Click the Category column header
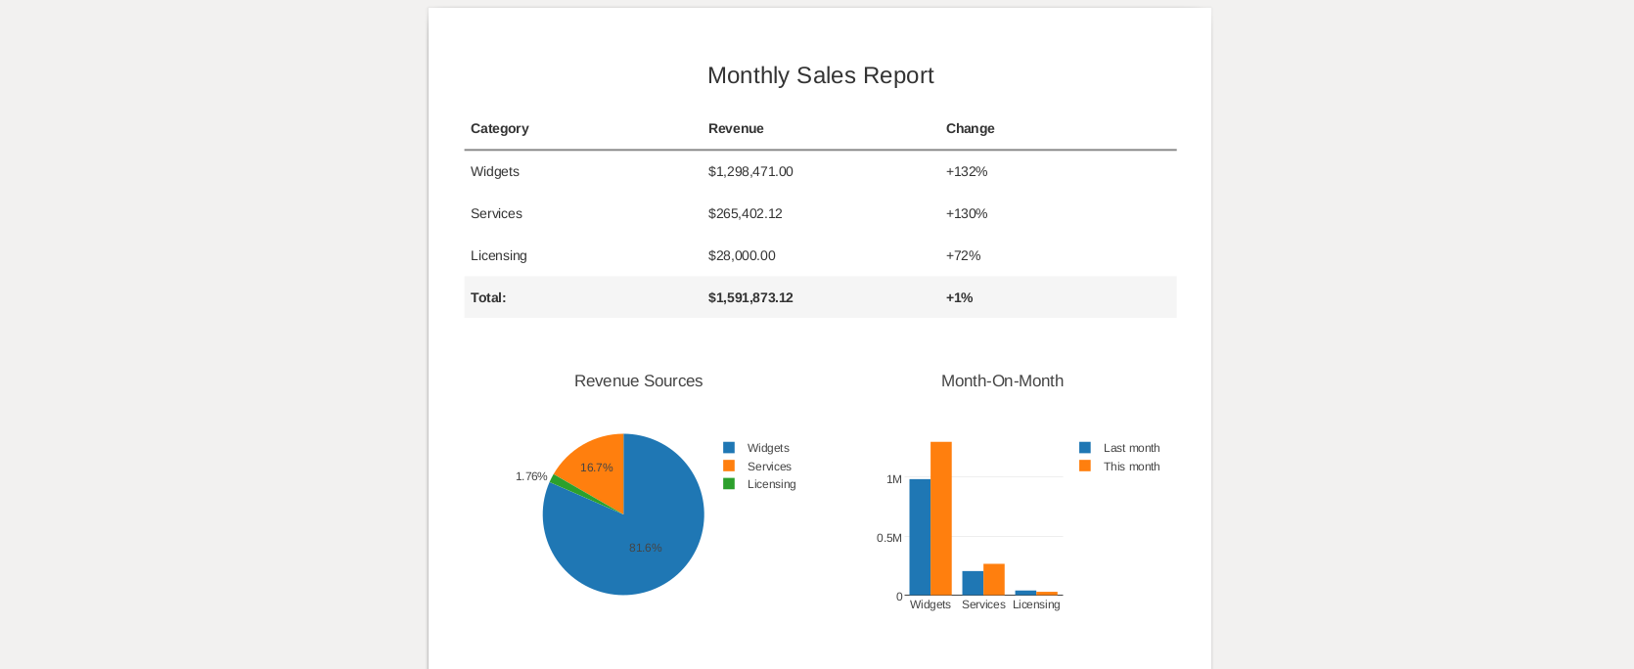The height and width of the screenshot is (669, 1634). point(499,128)
